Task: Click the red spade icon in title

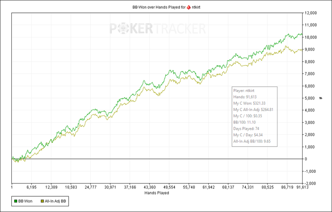Action: (189, 8)
